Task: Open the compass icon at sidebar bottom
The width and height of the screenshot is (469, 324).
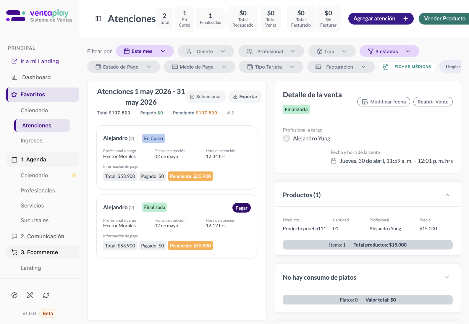Action: (x=14, y=295)
